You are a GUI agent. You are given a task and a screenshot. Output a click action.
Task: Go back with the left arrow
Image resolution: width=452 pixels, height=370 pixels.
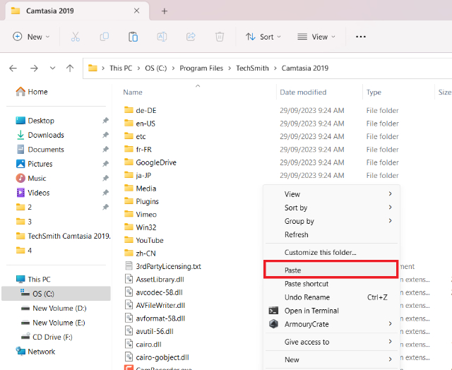coord(13,68)
